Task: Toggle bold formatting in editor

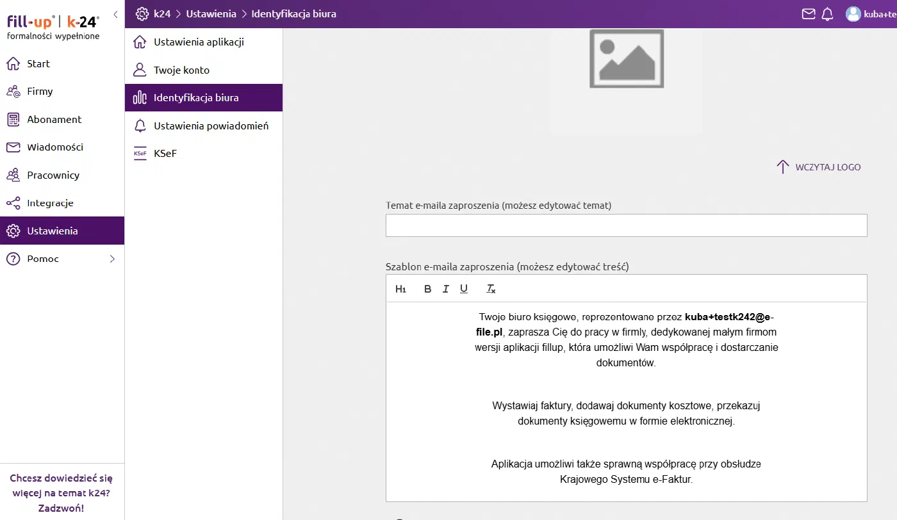Action: pyautogui.click(x=428, y=289)
